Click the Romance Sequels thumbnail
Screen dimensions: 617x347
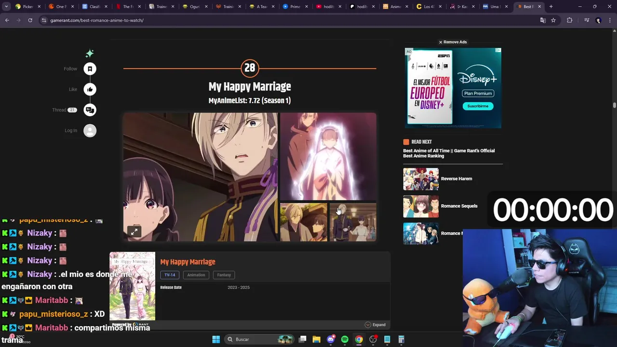(x=421, y=206)
